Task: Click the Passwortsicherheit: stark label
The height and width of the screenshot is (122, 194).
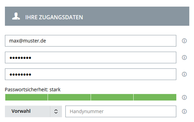Action: 33,89
